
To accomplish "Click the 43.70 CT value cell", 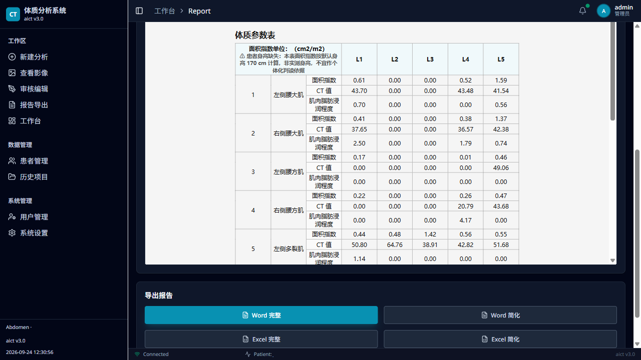I will [x=359, y=91].
